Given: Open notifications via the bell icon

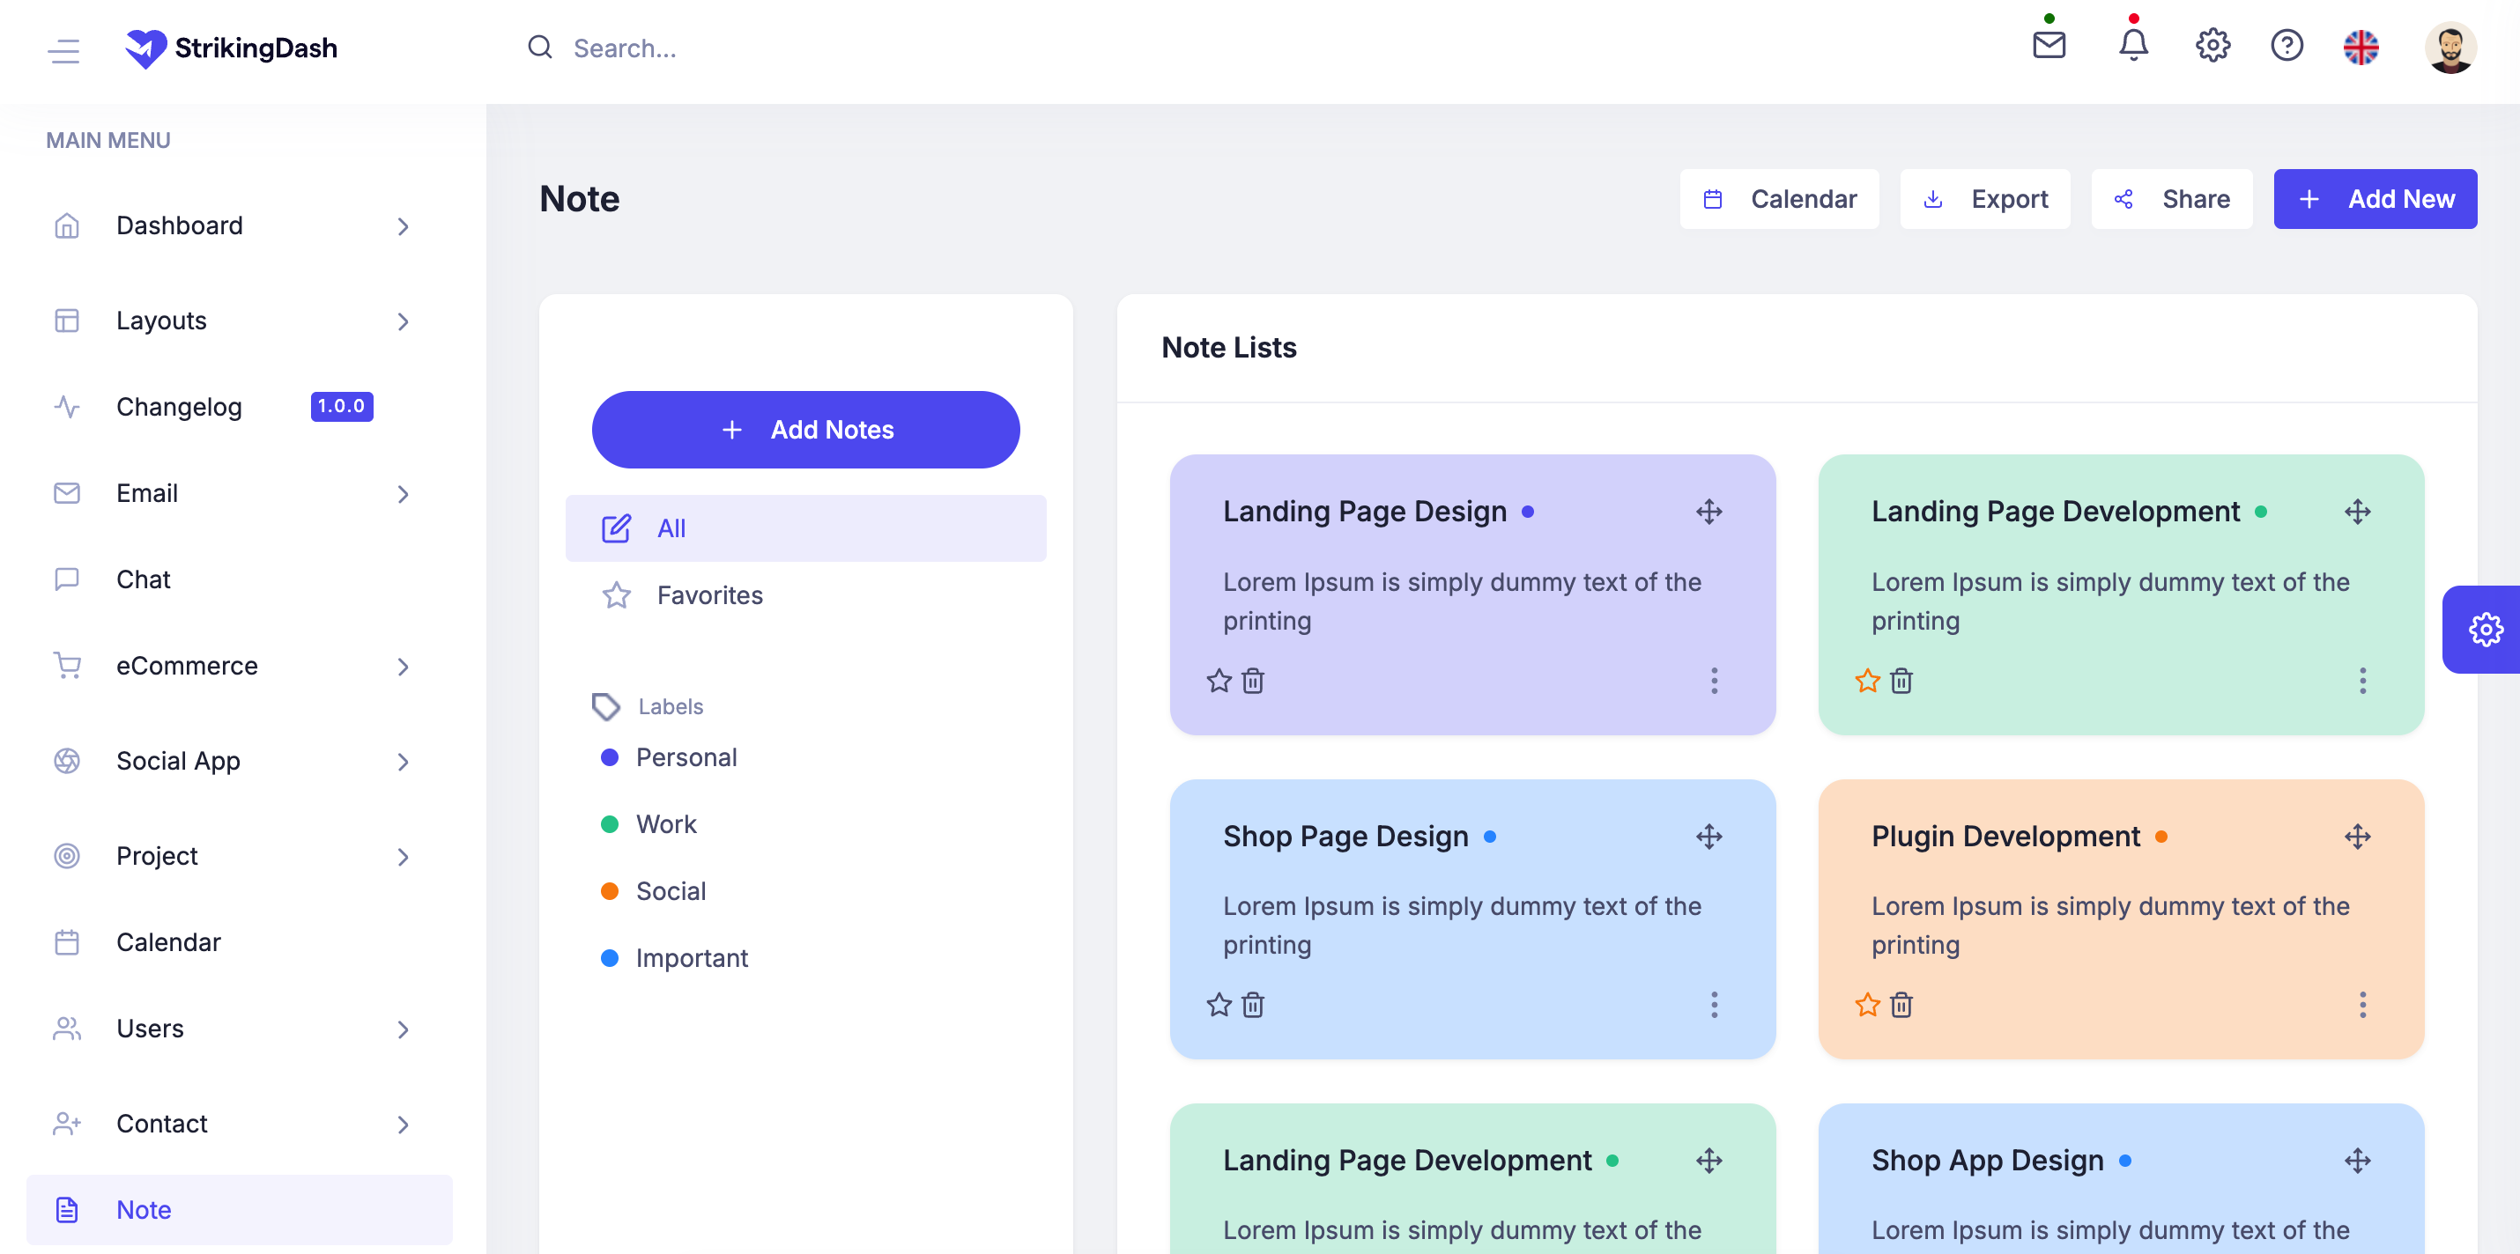Looking at the screenshot, I should 2132,46.
